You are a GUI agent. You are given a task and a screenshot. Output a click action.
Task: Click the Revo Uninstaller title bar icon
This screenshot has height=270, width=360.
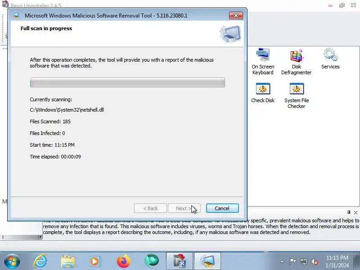point(5,4)
